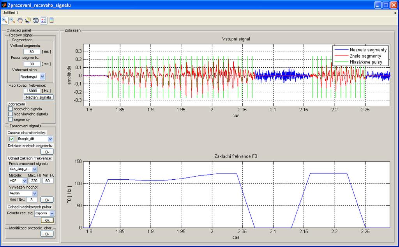The height and width of the screenshot is (247, 399).
Task: Click Ok under Odhad hlasivkovych pulsu
Action: click(47, 220)
